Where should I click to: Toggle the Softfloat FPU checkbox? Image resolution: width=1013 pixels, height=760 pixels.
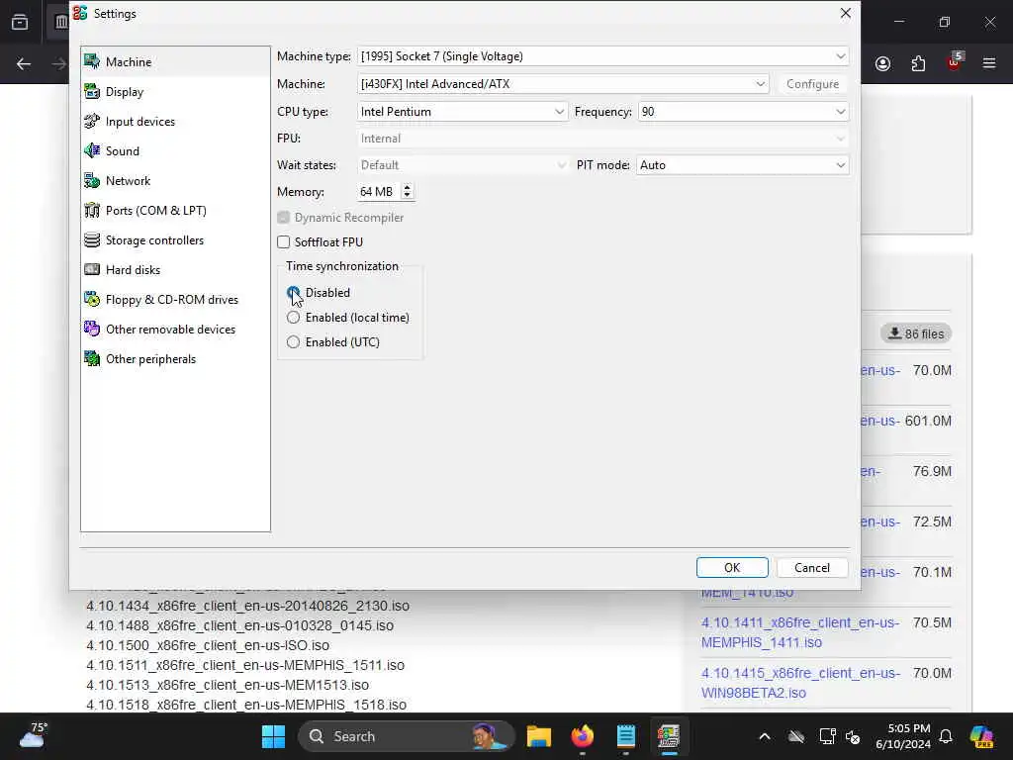(284, 241)
